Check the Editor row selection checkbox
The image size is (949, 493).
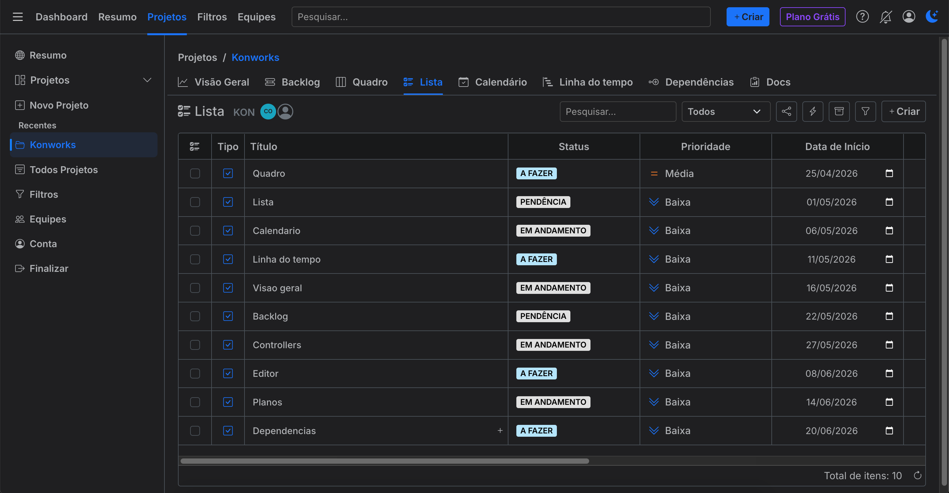194,374
